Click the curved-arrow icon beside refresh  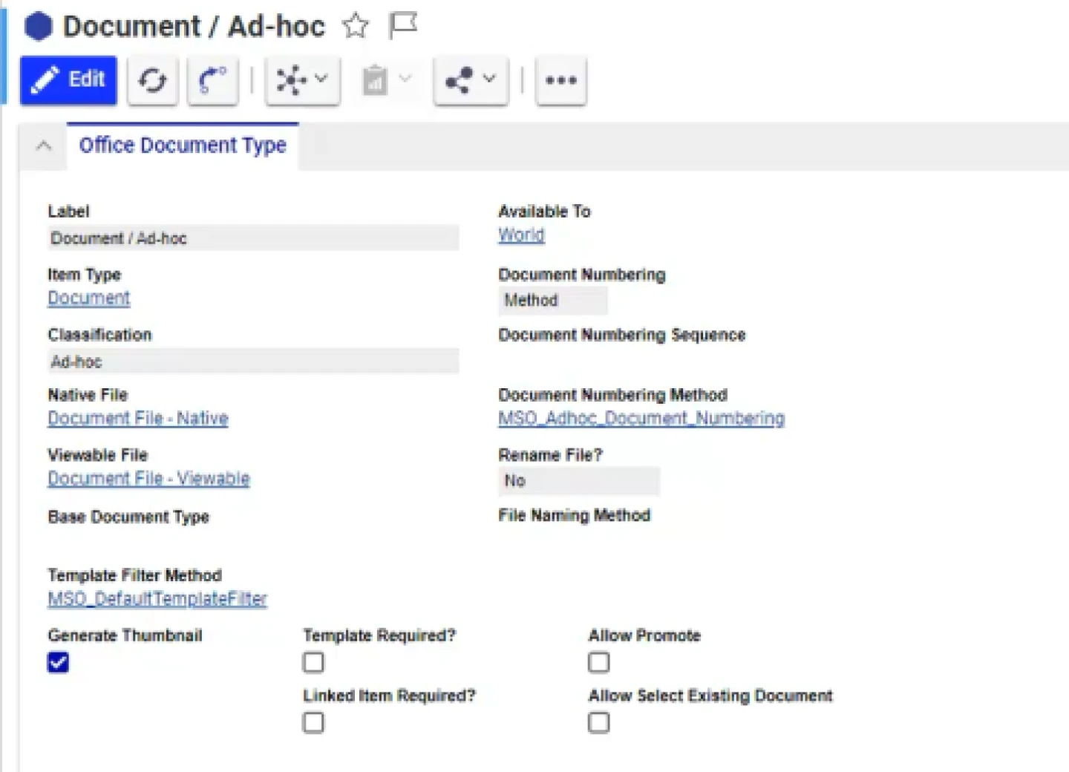click(213, 80)
